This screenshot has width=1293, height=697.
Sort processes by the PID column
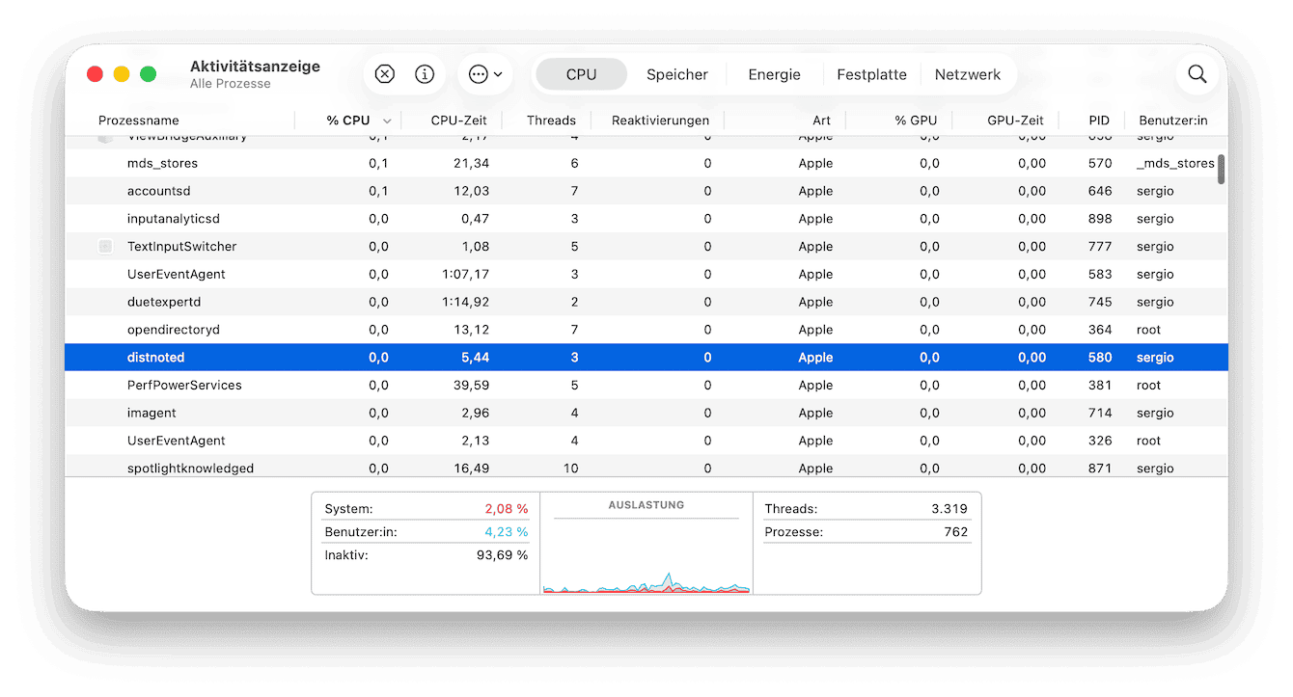[x=1099, y=121]
